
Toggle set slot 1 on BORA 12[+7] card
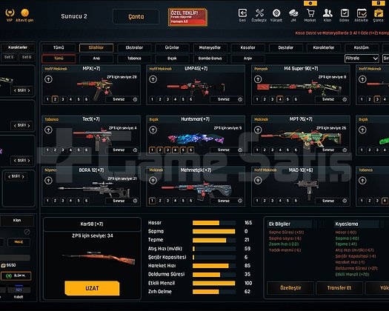[47, 201]
